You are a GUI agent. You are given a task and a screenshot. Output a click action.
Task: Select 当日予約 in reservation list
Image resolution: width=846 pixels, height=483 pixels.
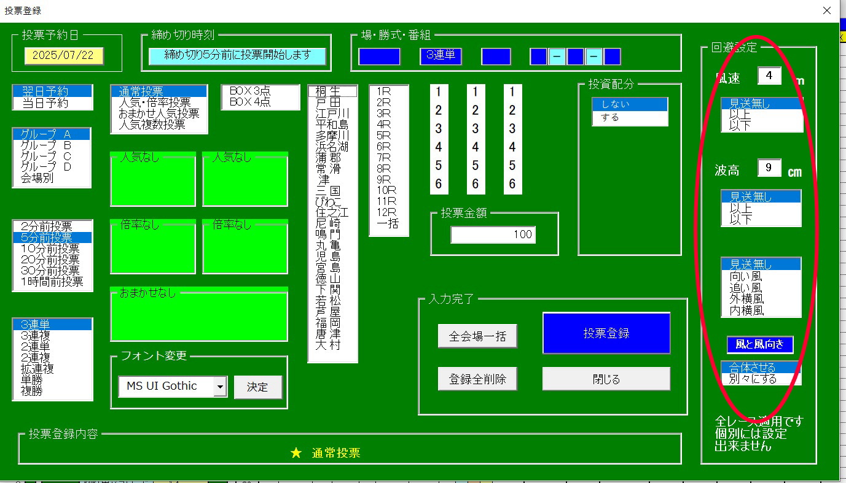tap(53, 103)
